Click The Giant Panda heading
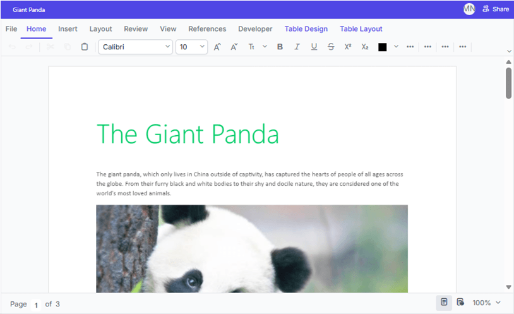Image resolution: width=514 pixels, height=314 pixels. click(188, 134)
